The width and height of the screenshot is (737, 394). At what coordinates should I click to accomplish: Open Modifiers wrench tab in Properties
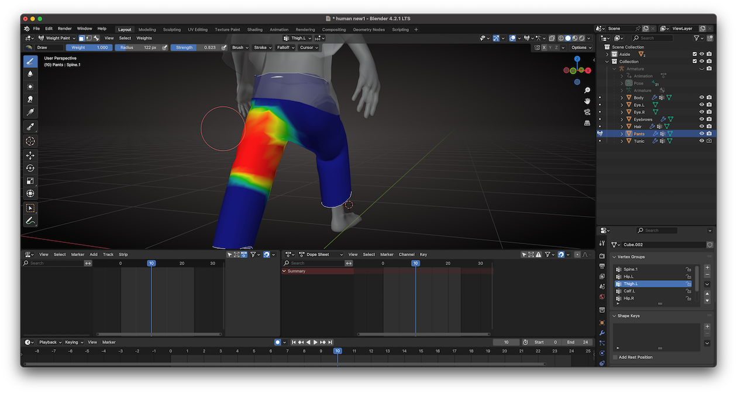click(602, 333)
